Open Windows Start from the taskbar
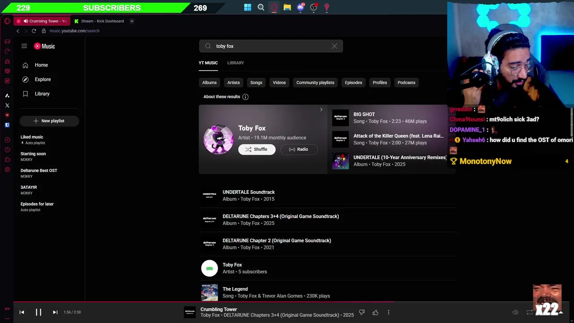574x323 pixels. tap(248, 7)
